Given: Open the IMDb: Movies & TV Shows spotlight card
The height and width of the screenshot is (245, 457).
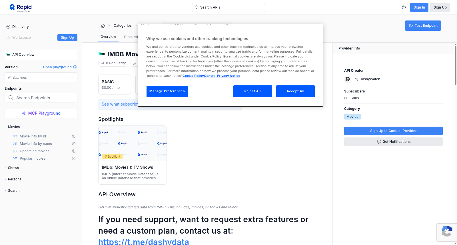Looking at the screenshot, I should click(x=133, y=155).
